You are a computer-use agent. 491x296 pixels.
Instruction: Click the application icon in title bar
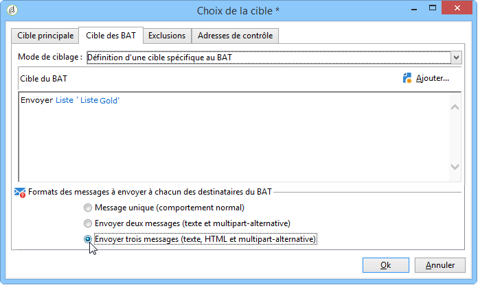pos(12,10)
